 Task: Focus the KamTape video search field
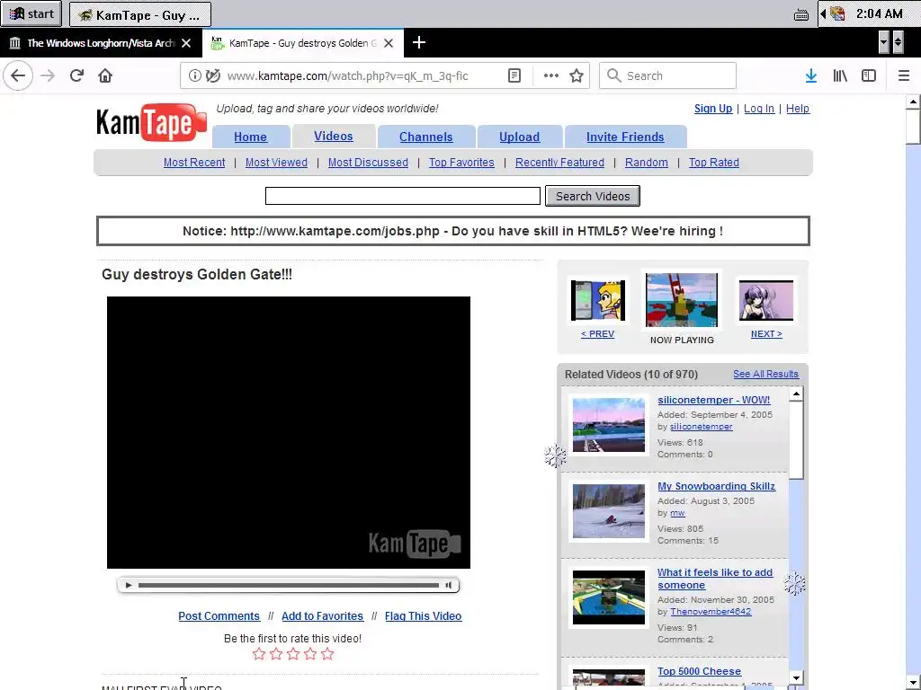(402, 196)
